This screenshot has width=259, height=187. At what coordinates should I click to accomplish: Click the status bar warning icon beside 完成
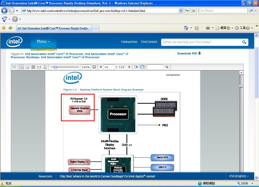[x=2, y=183]
